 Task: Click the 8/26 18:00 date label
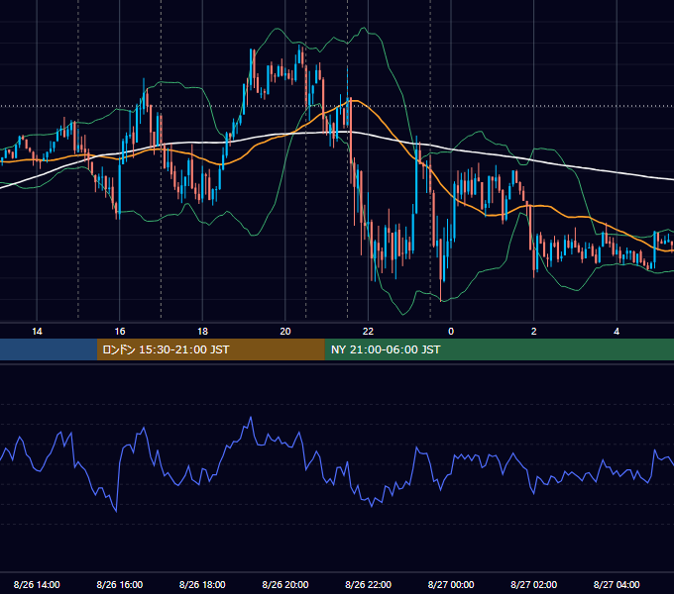(202, 584)
